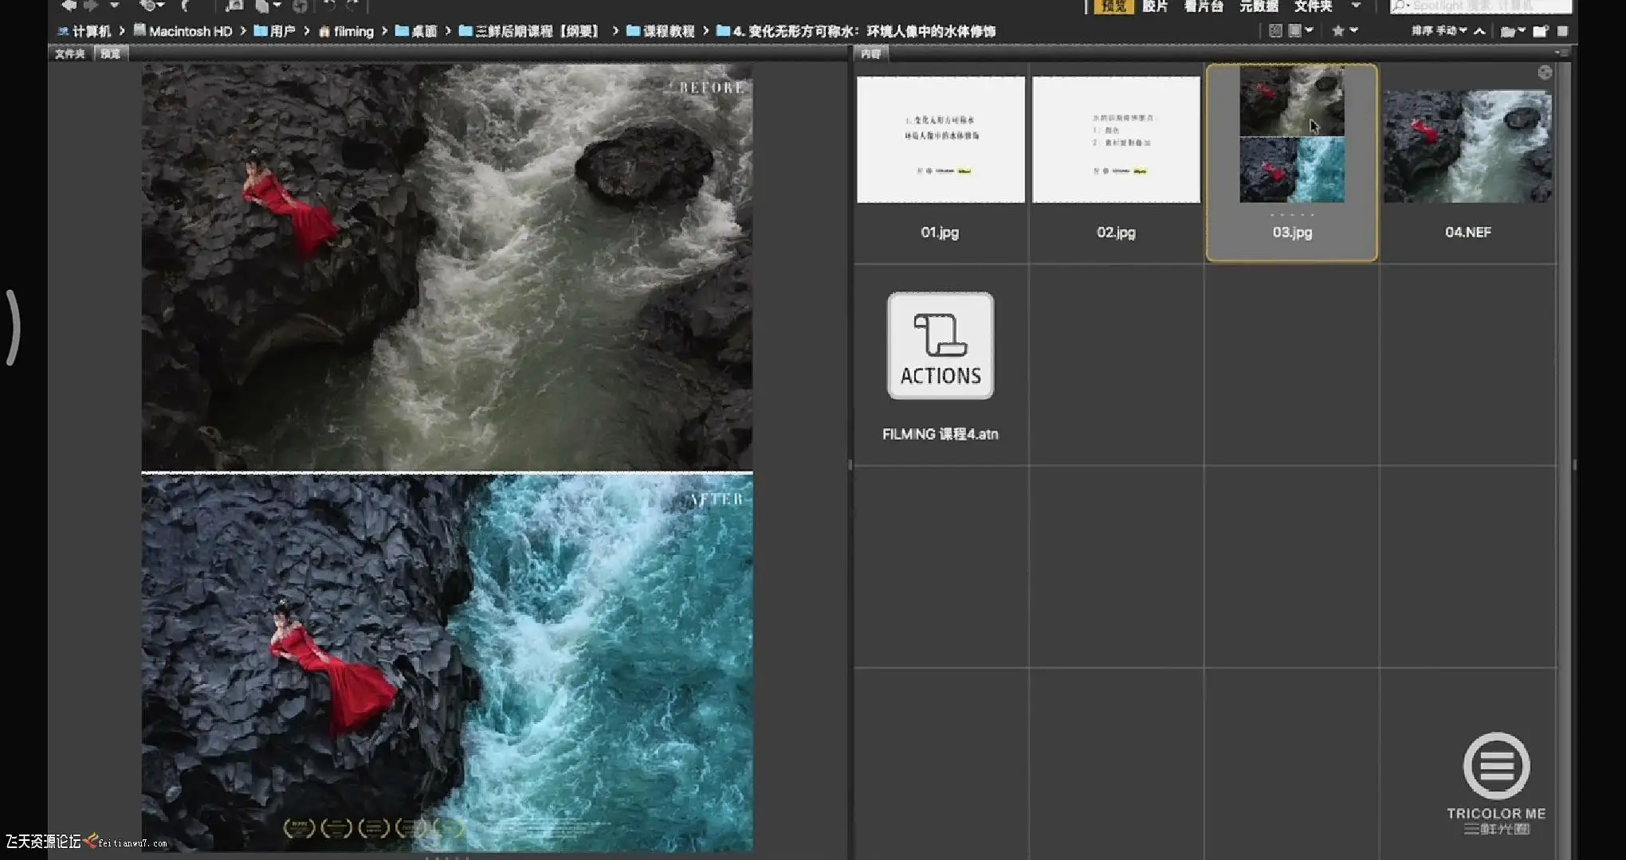
Task: Click the create new folder icon
Action: coord(1540,31)
